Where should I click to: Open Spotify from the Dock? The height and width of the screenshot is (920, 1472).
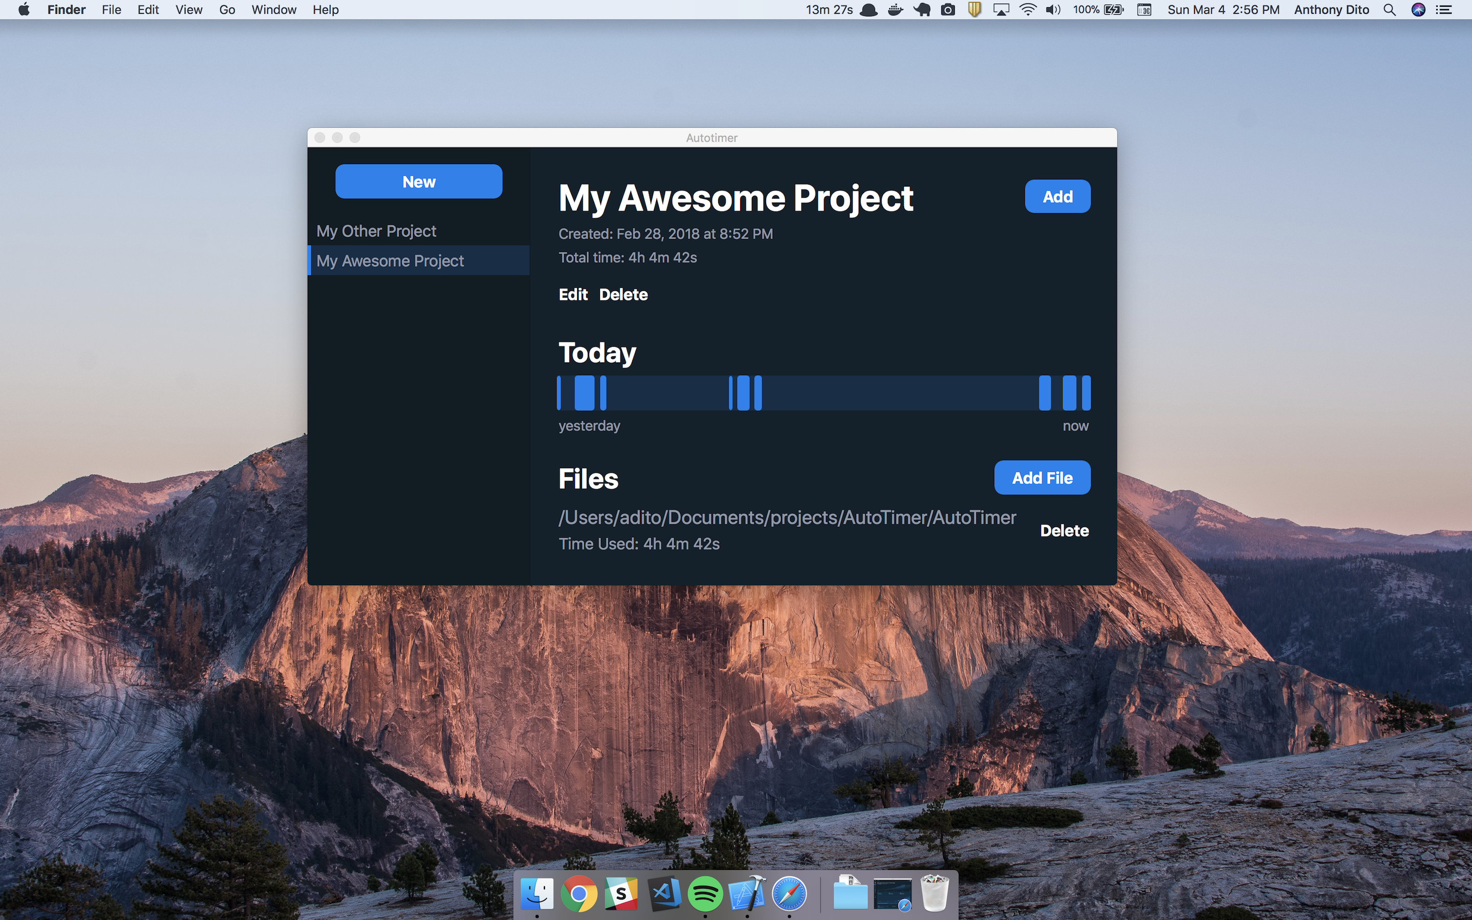705,893
